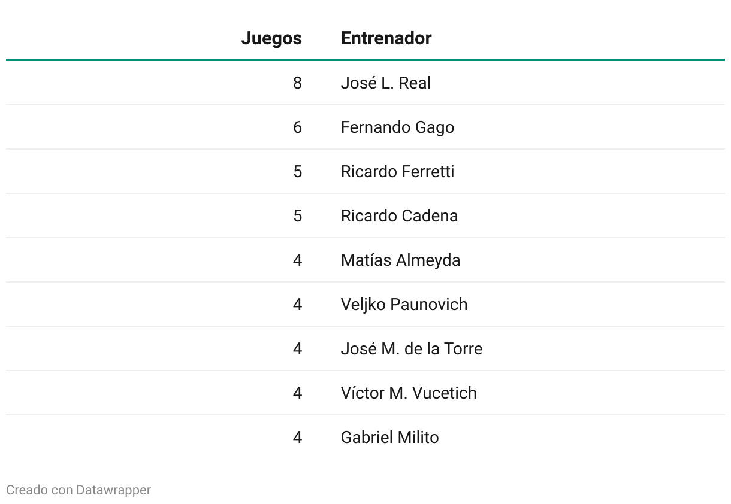Click Víctor M. Vucetich in the list

pyautogui.click(x=409, y=393)
